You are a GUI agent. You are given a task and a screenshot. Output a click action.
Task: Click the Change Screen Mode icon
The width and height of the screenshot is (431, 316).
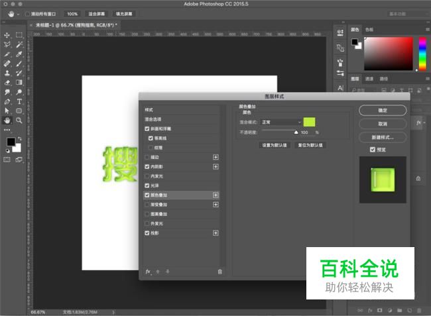19,160
